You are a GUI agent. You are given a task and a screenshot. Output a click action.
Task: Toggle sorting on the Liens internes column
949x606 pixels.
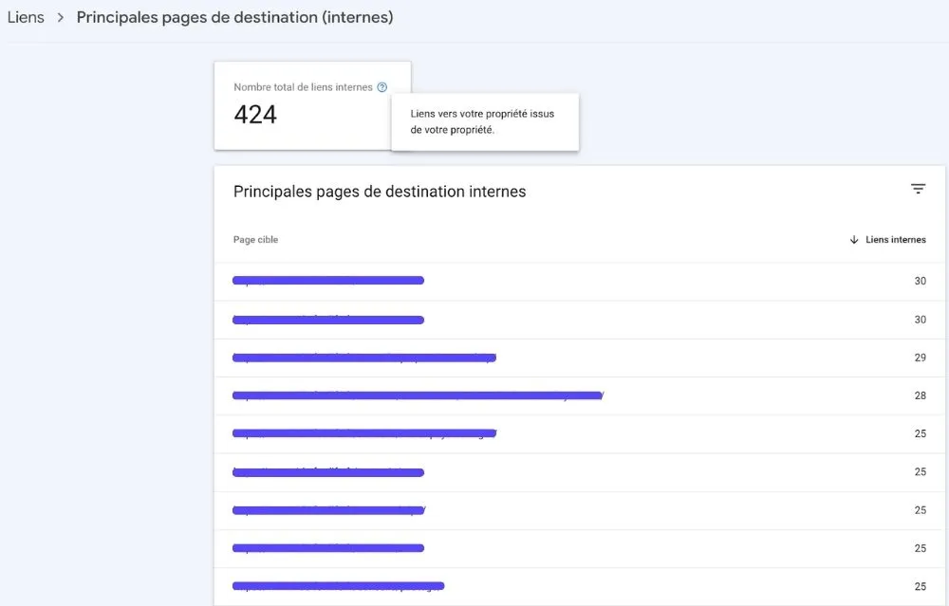pos(892,239)
